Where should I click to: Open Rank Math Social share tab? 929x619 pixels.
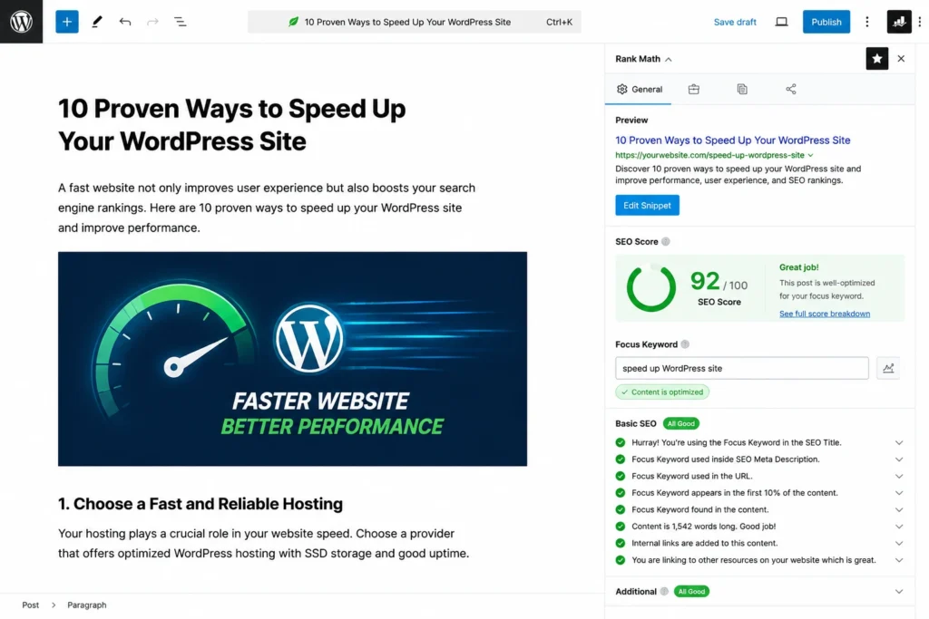tap(791, 90)
